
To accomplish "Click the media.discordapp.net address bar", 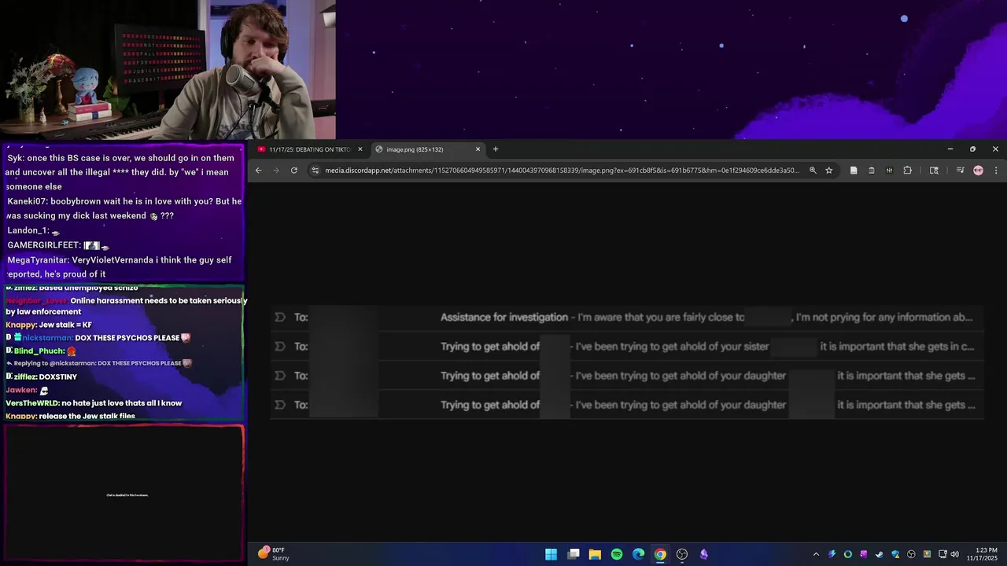I will [562, 170].
